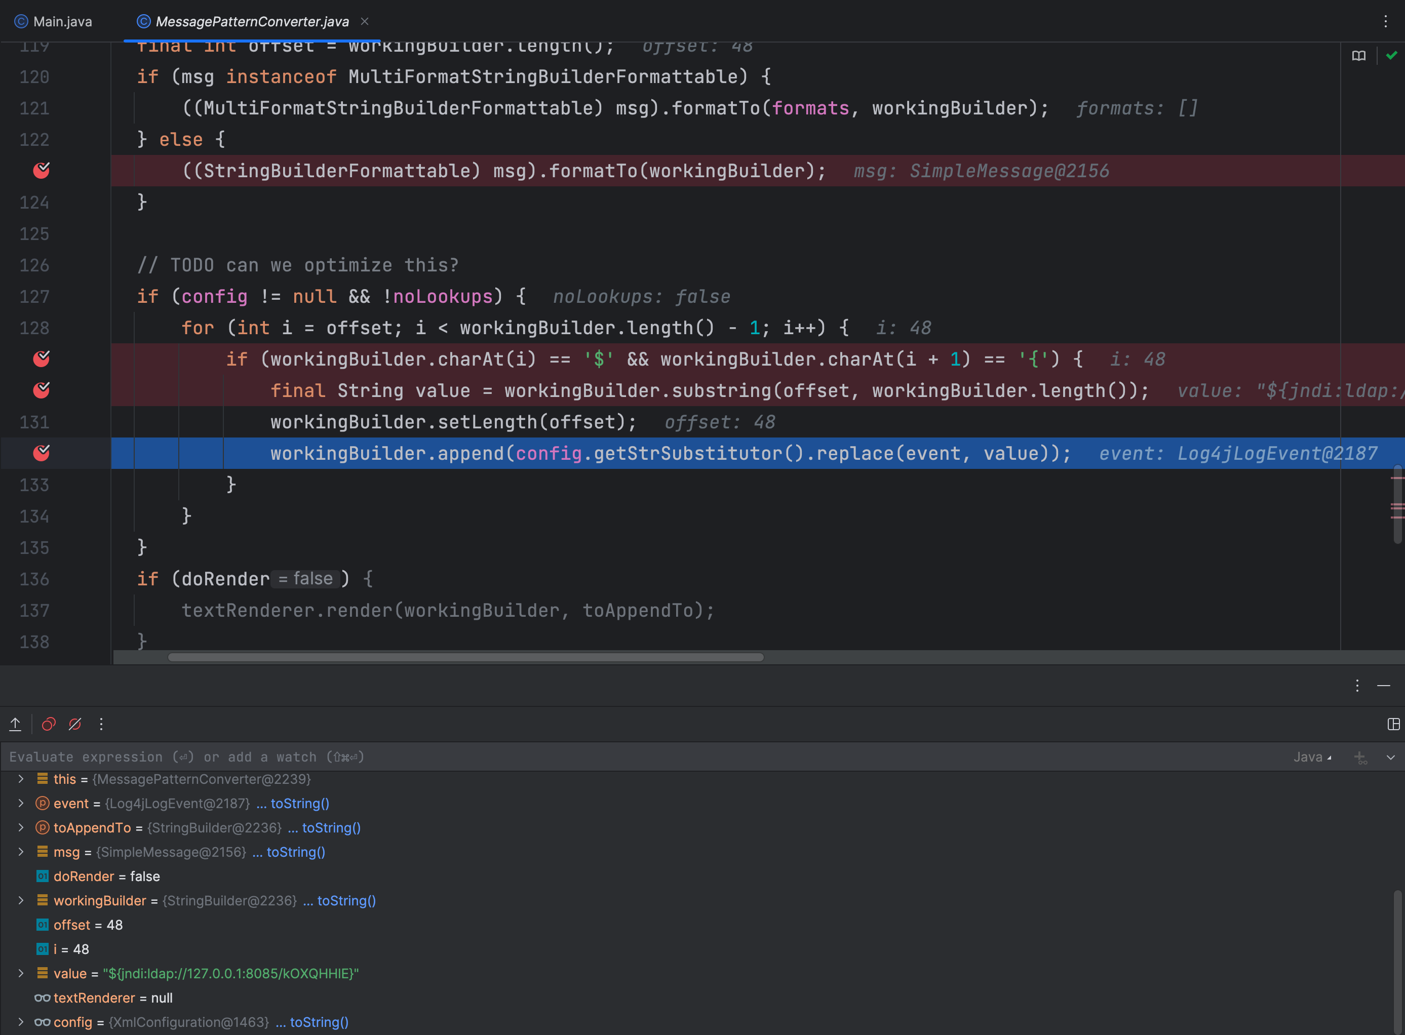1405x1035 pixels.
Task: Click the Java class icon on Main.java tab
Action: [21, 21]
